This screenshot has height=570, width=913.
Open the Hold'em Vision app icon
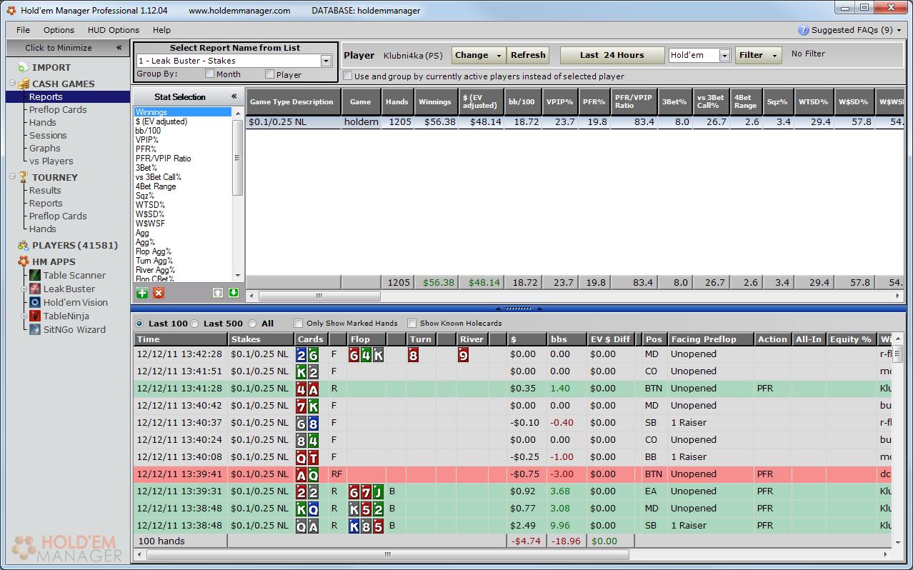(x=35, y=302)
